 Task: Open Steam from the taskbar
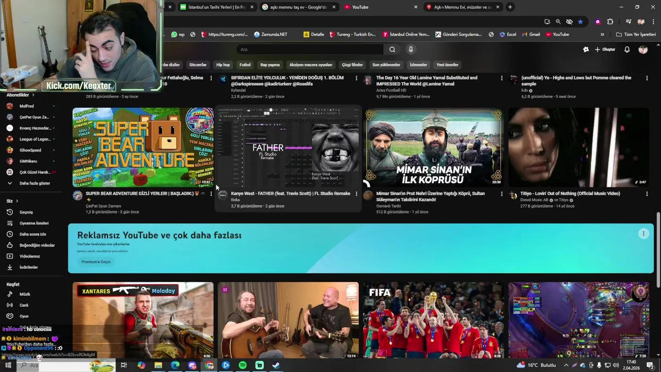pyautogui.click(x=276, y=365)
